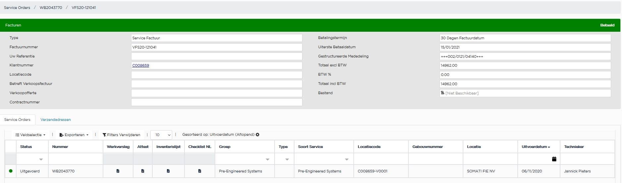Open the Werkverslag PDF icon for WB2043770

[x=118, y=171]
